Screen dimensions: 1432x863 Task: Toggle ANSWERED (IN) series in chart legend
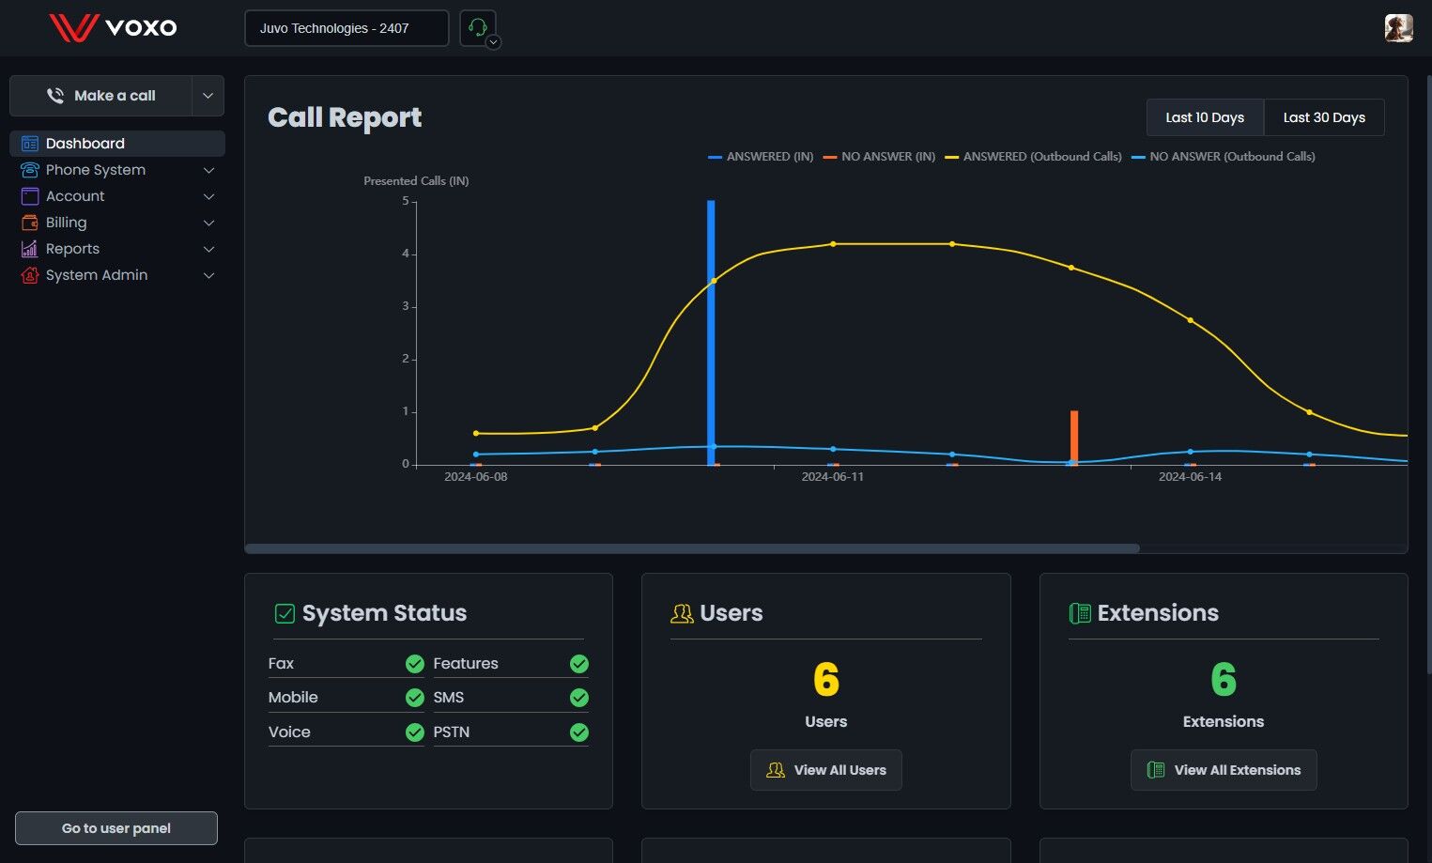coord(761,157)
